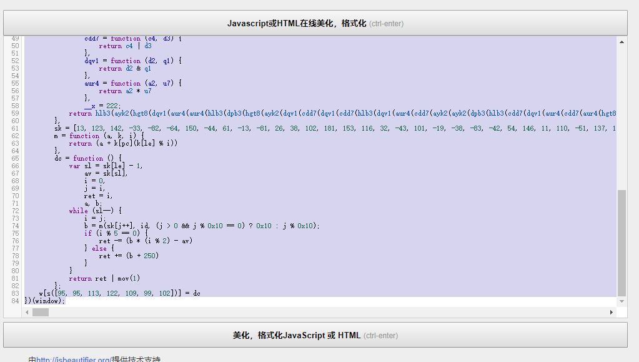Click the 'av = sk[sl],' line

(106, 173)
